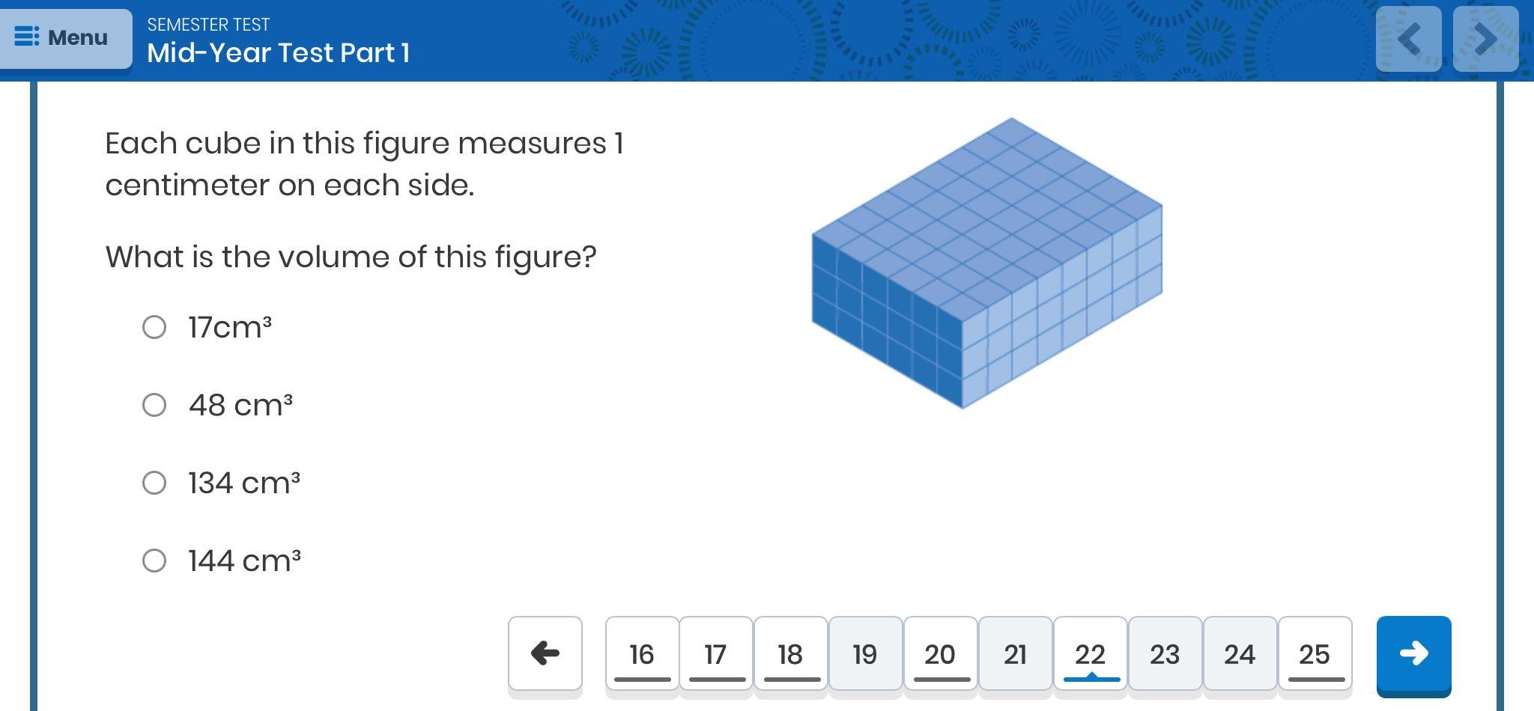The image size is (1534, 711).
Task: Jump to question 16
Action: 642,653
